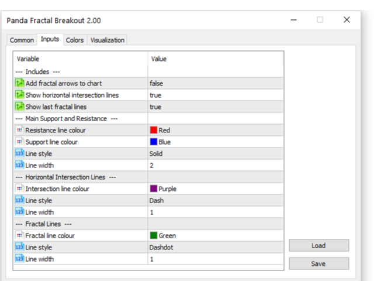The width and height of the screenshot is (374, 281).
Task: Select the Inputs tab
Action: click(50, 39)
